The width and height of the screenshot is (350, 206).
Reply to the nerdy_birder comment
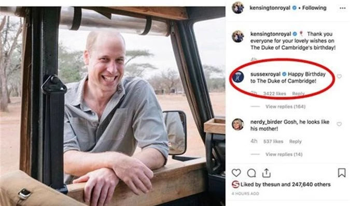coord(296,141)
